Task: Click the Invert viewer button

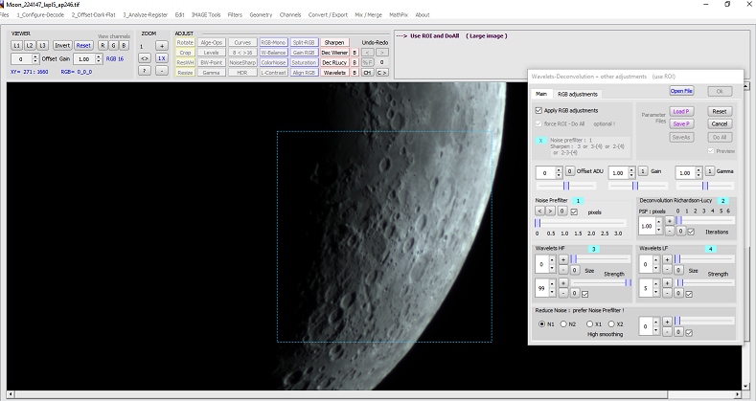Action: coord(61,45)
